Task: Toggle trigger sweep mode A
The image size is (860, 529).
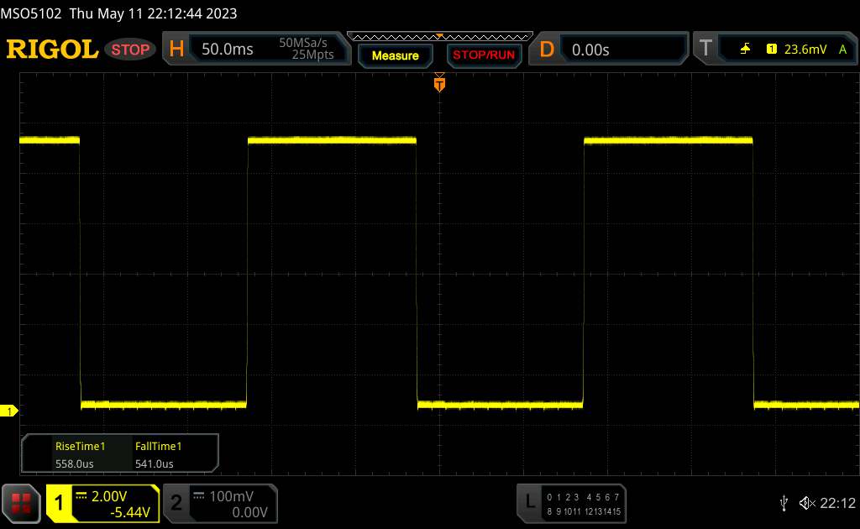Action: (842, 50)
